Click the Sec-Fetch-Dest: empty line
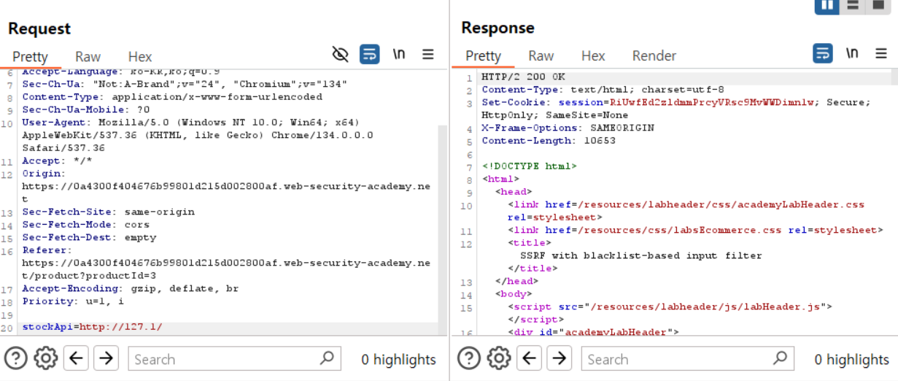Image resolution: width=898 pixels, height=381 pixels. coord(89,237)
